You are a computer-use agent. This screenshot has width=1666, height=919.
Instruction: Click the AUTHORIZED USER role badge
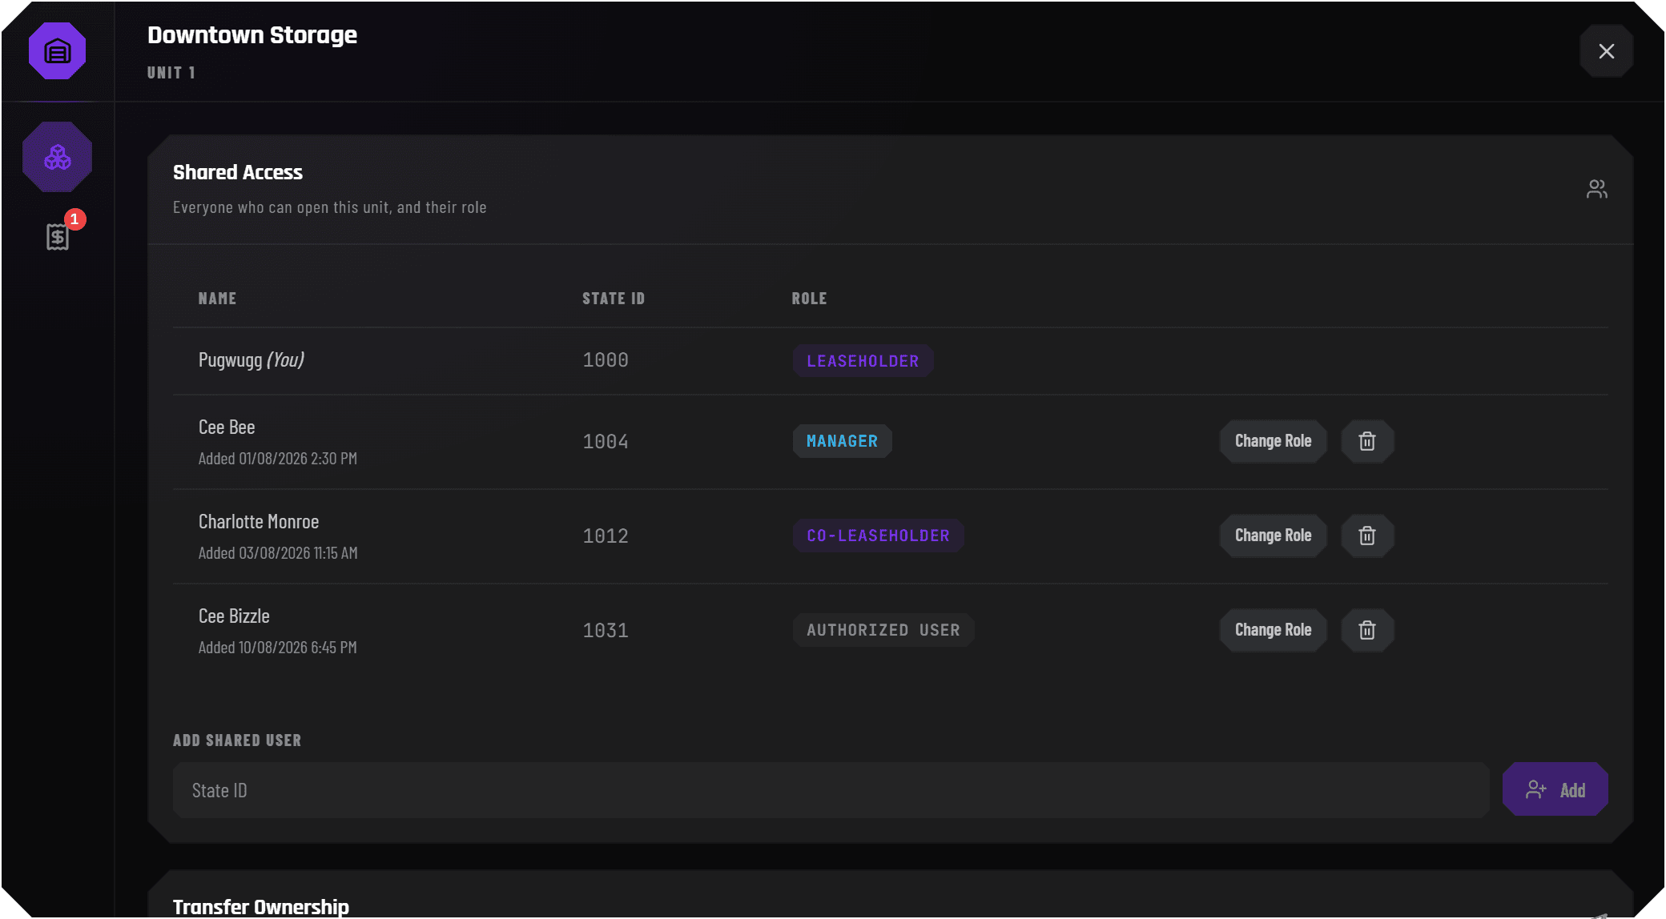click(x=883, y=630)
